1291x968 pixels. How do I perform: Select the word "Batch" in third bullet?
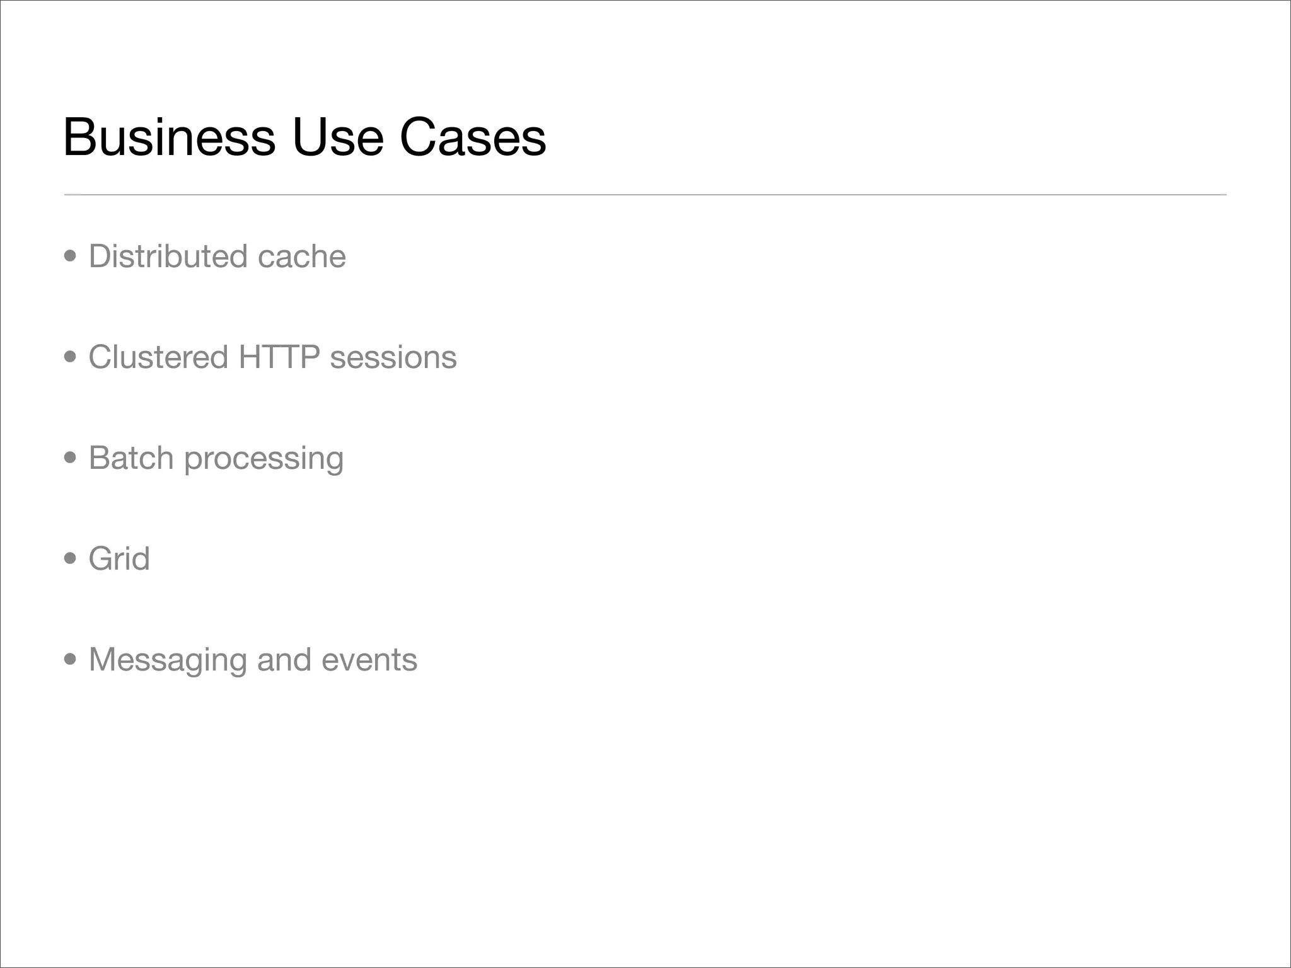(131, 458)
